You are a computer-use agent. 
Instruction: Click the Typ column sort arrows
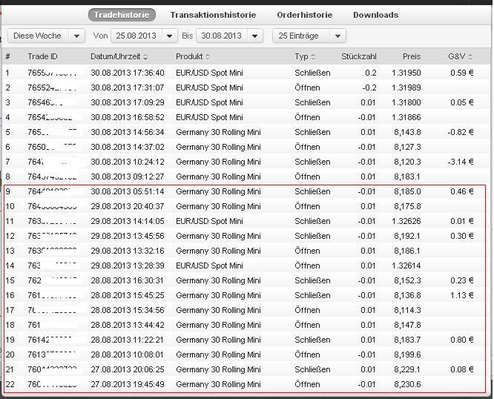[x=312, y=57]
